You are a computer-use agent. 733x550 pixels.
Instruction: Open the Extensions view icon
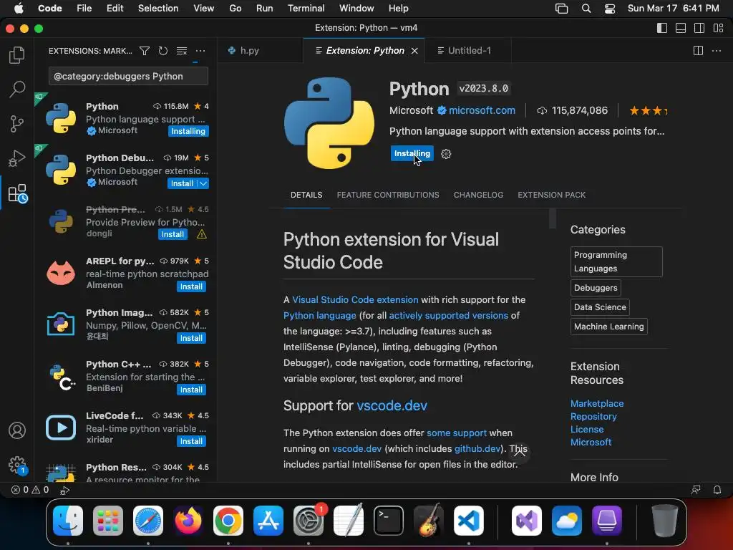17,193
